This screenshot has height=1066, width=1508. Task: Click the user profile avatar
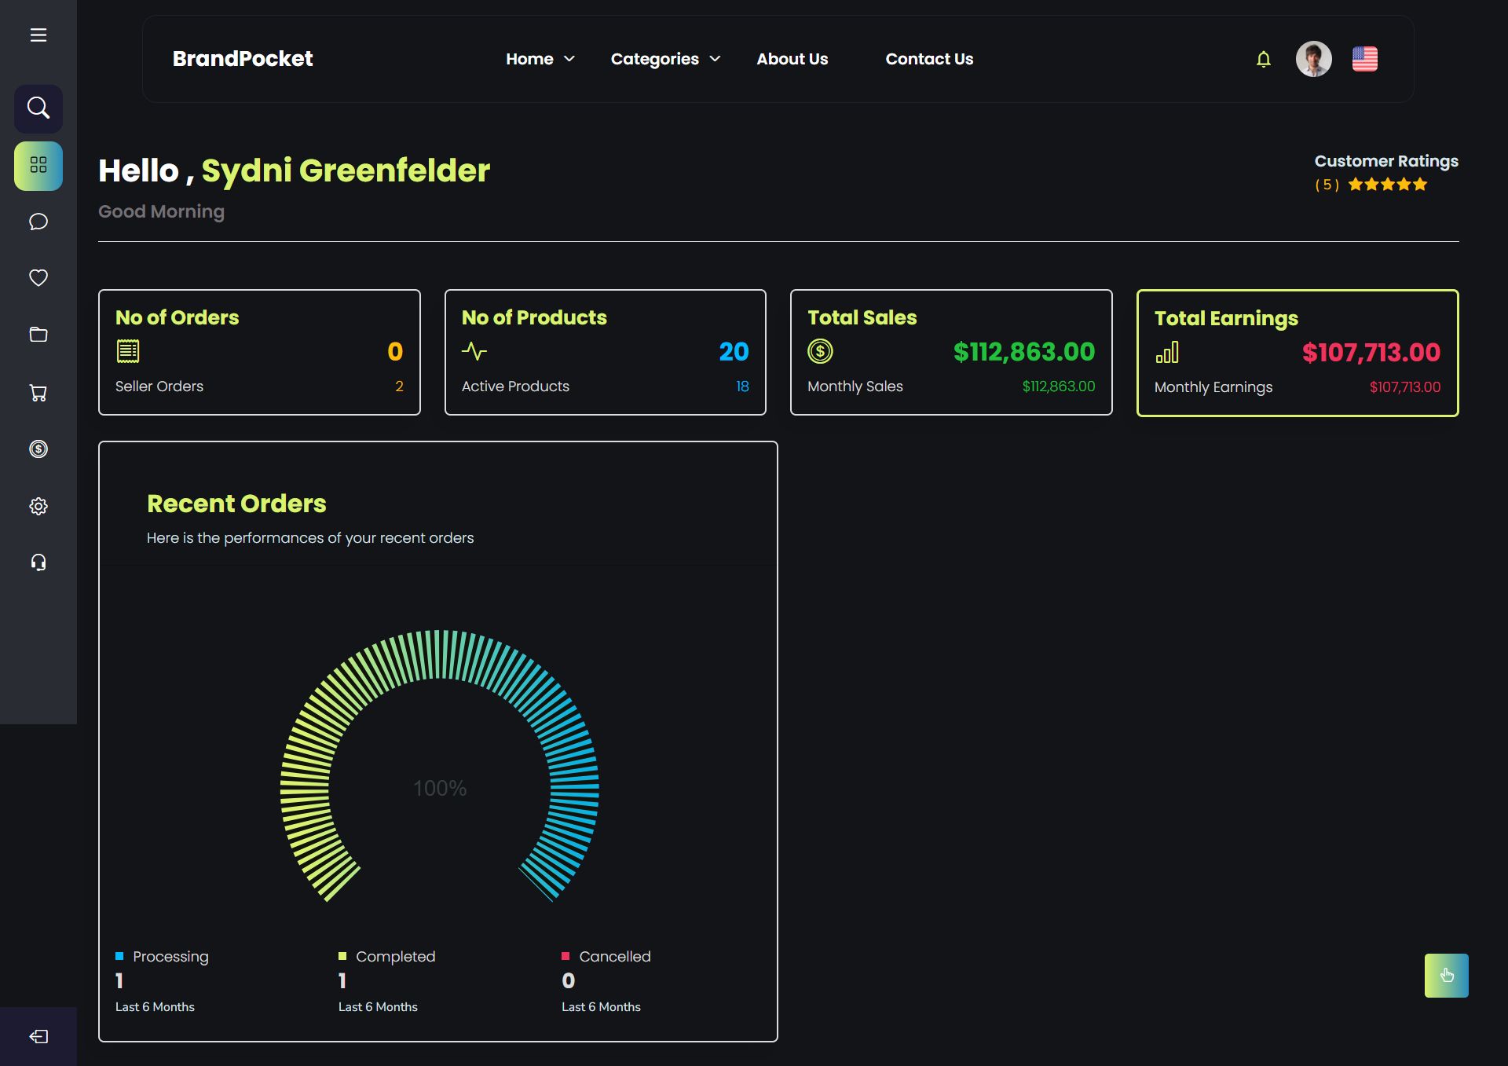tap(1313, 59)
